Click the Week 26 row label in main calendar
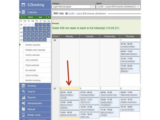 (55, 40)
